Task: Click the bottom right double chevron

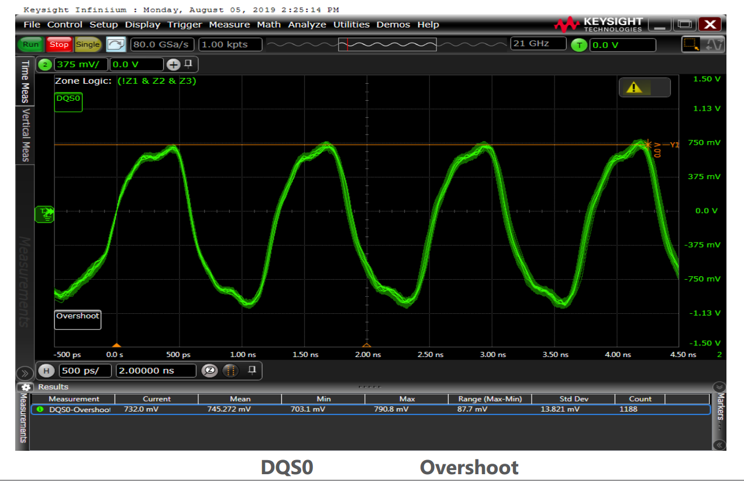Action: 719,444
